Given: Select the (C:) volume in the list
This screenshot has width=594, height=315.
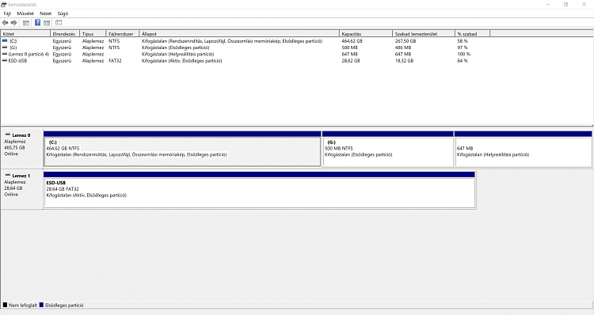Looking at the screenshot, I should 13,41.
